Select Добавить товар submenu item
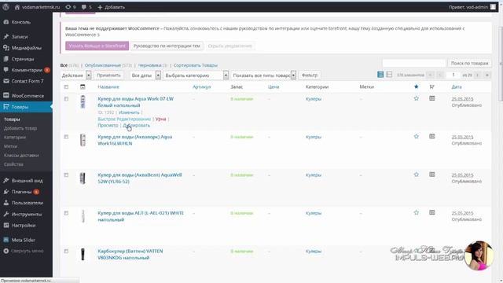Viewport: 503px width, 283px height. (20, 128)
